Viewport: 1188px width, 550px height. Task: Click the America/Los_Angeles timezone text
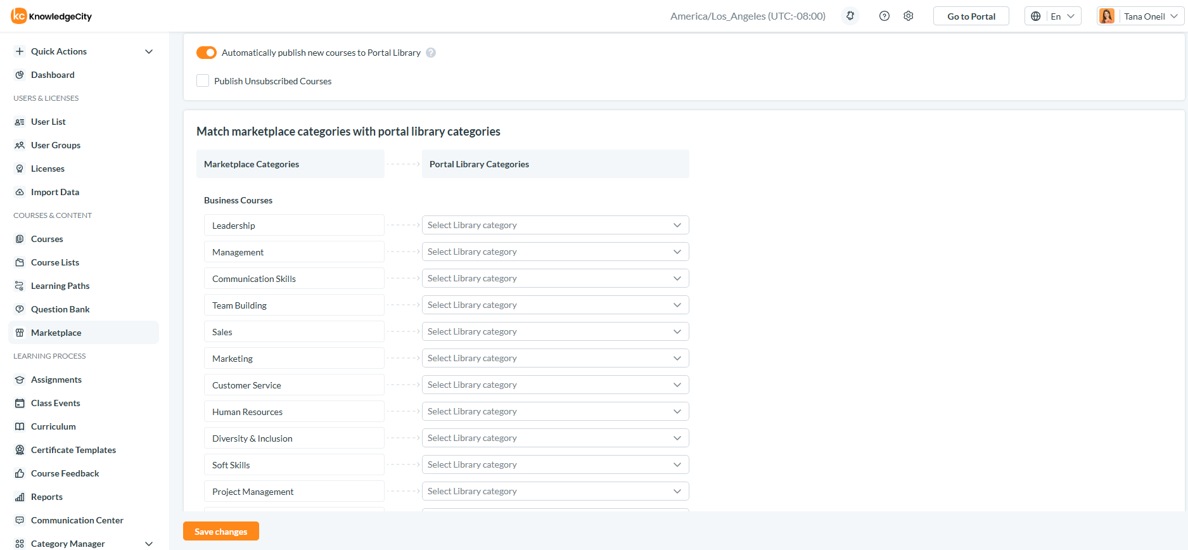point(748,16)
